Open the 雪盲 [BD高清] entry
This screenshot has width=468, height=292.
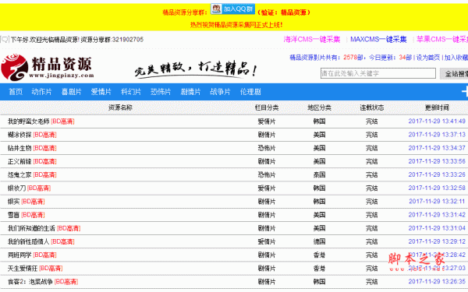(x=27, y=215)
